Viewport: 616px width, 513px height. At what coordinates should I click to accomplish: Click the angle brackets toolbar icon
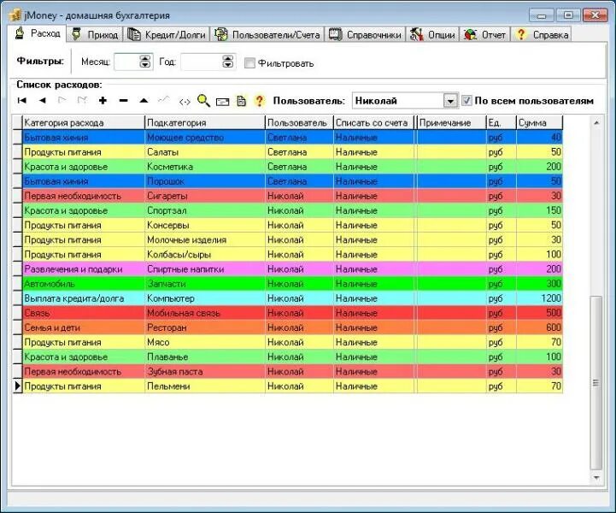pos(185,102)
